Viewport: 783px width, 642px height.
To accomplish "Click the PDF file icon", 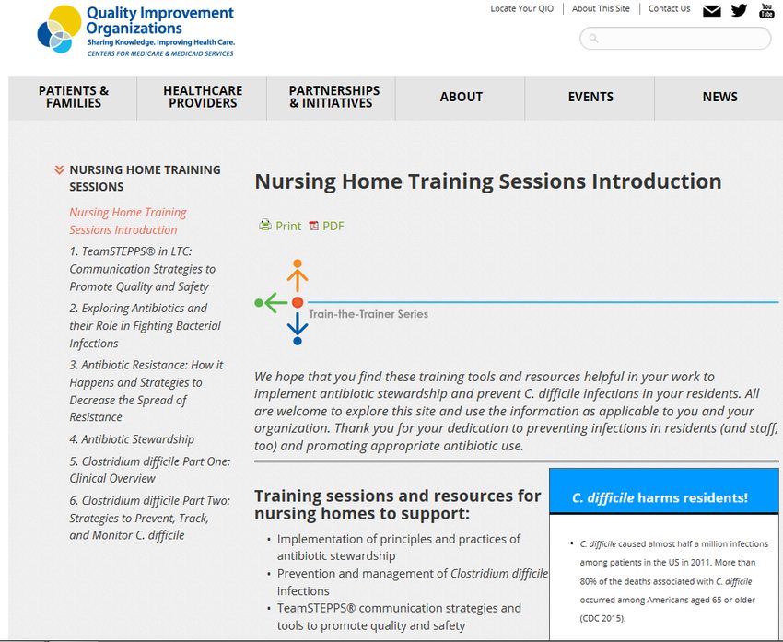I will tap(313, 226).
